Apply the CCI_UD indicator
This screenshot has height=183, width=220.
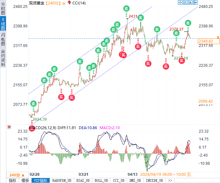click(x=119, y=180)
